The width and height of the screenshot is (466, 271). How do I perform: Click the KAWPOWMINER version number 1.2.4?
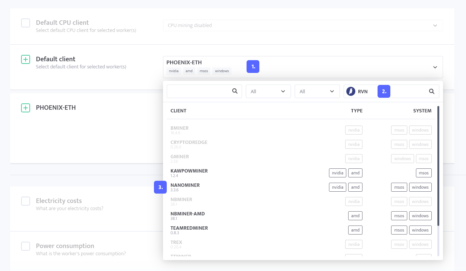pos(174,176)
